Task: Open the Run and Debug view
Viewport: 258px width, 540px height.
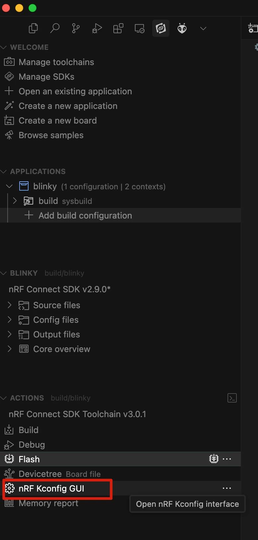Action: pos(97,29)
